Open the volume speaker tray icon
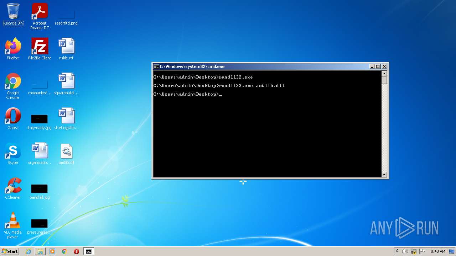The height and width of the screenshot is (256, 456). pos(405,251)
